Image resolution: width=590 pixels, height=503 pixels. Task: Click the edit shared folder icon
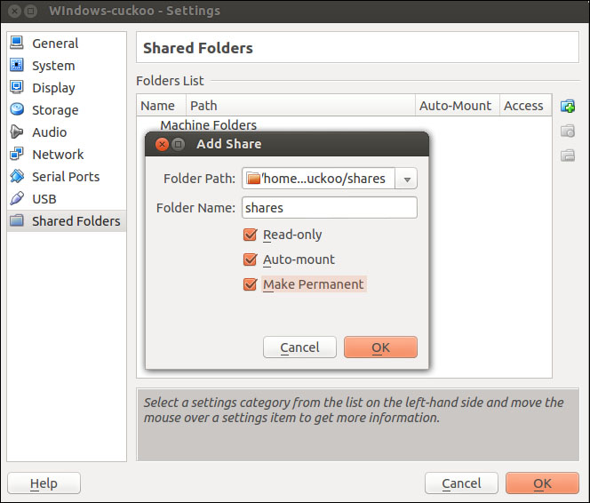[x=568, y=131]
